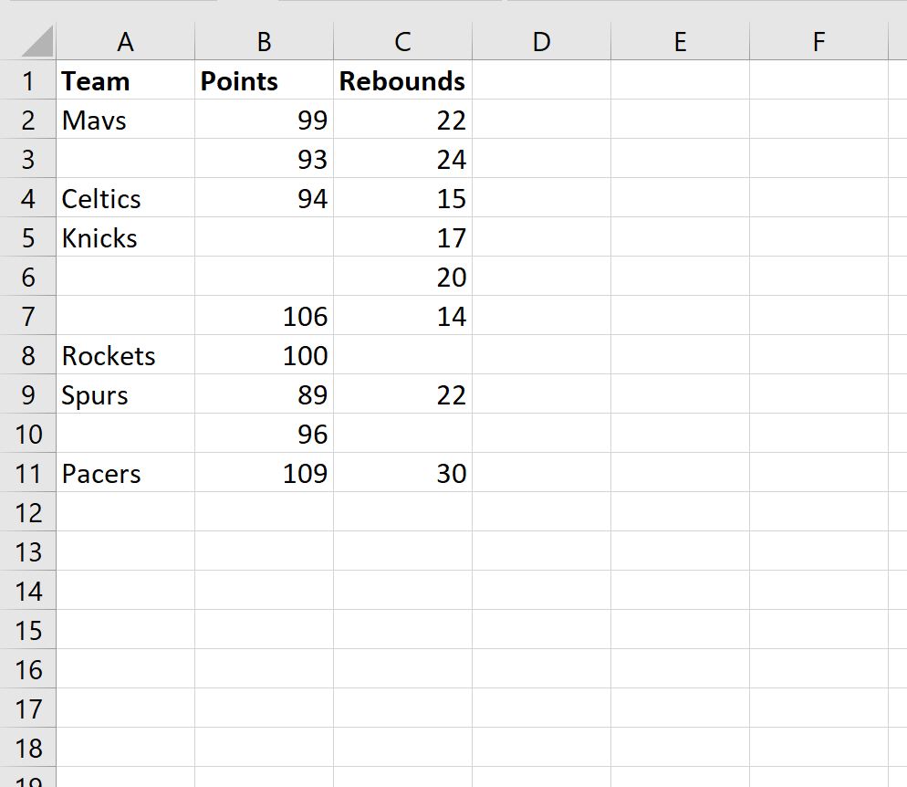Select the Celtics cell
Image resolution: width=907 pixels, height=787 pixels.
[125, 199]
